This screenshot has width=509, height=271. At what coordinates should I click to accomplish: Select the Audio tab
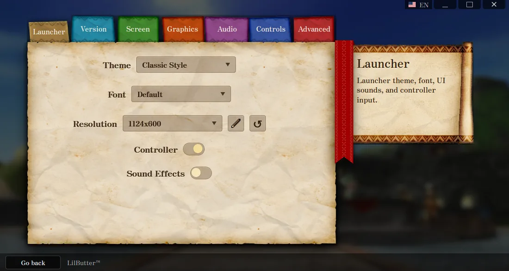[227, 29]
